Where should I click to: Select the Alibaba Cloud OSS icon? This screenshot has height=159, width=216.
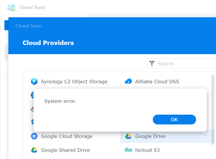point(128,82)
